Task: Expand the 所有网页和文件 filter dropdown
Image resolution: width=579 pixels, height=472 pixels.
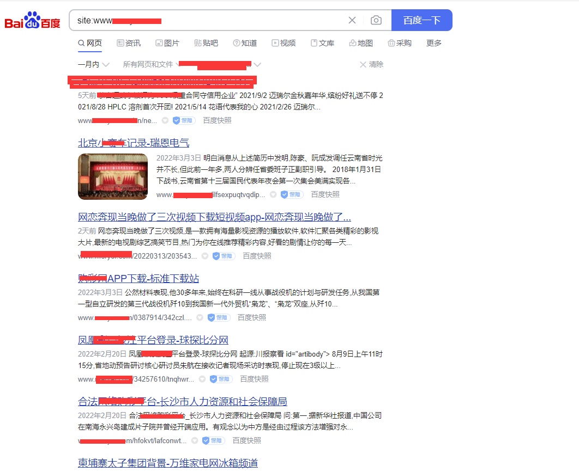Action: 151,65
